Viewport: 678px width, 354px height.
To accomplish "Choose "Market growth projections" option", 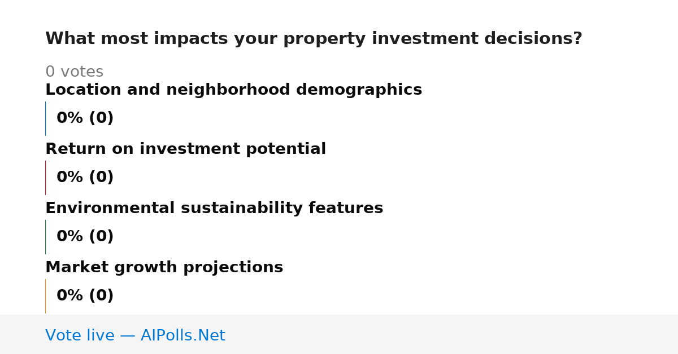I will tap(164, 268).
